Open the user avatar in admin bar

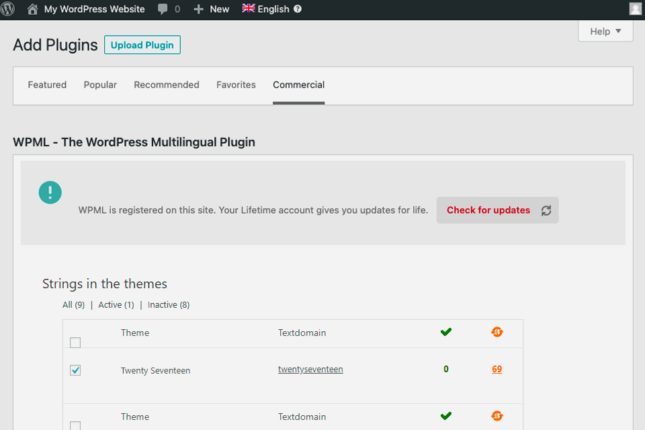point(636,9)
